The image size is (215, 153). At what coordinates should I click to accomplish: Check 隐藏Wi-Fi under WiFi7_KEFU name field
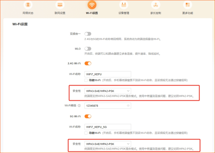tap(86, 80)
